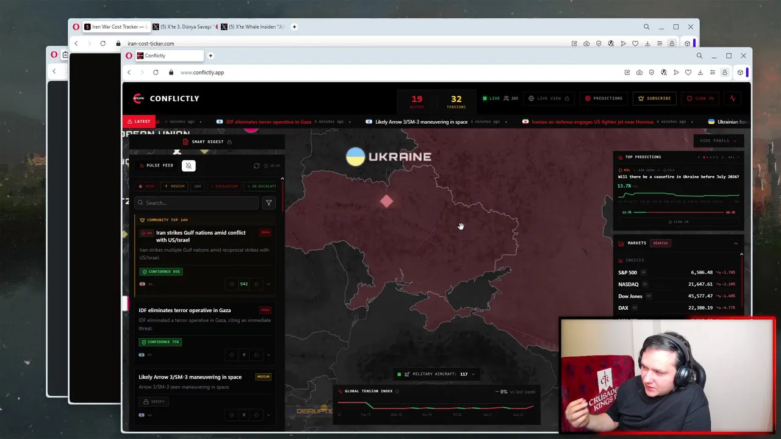Downvote the Iran strikes Gulf nations story
Image resolution: width=781 pixels, height=439 pixels.
click(256, 284)
